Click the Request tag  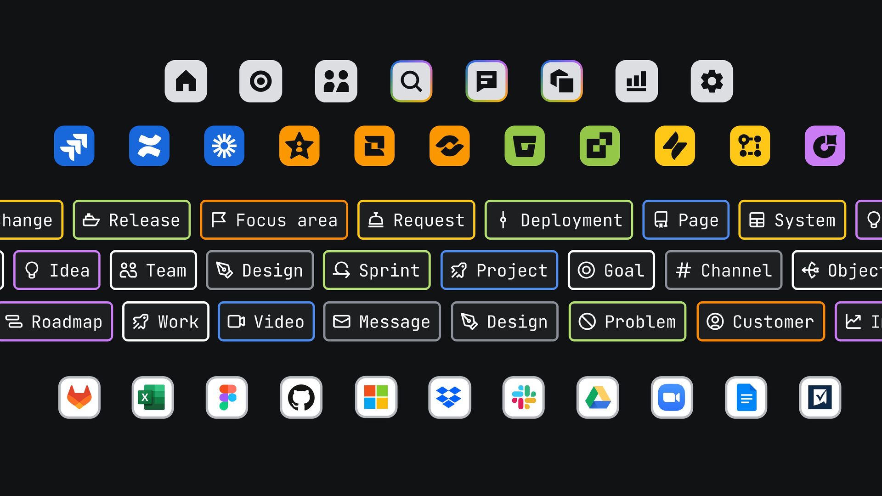416,220
